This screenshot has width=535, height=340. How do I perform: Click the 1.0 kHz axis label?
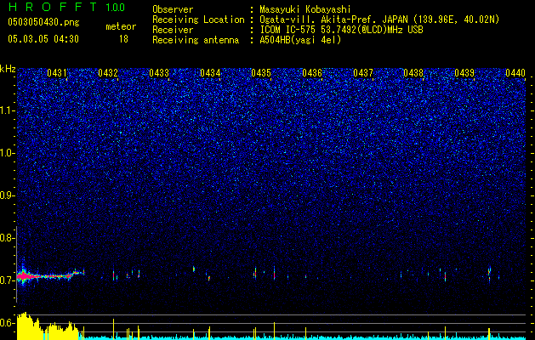[6, 153]
